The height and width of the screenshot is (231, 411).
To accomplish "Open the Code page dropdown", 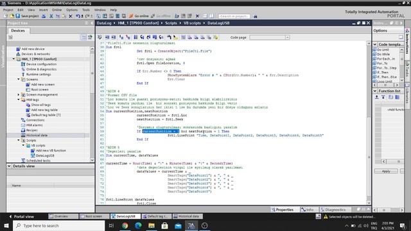I will (x=287, y=37).
